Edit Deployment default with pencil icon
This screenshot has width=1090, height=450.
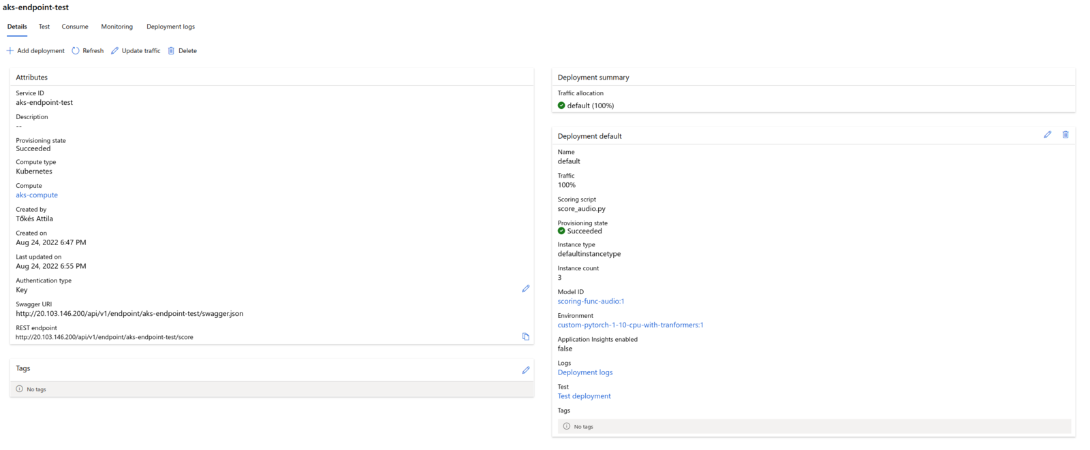tap(1048, 135)
